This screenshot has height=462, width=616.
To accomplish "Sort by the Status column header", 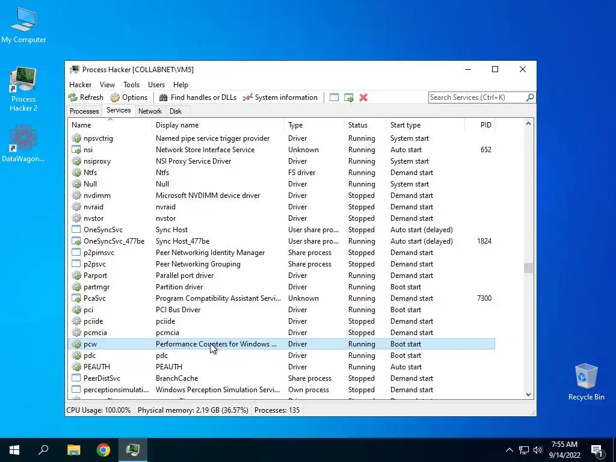I will 365,125.
